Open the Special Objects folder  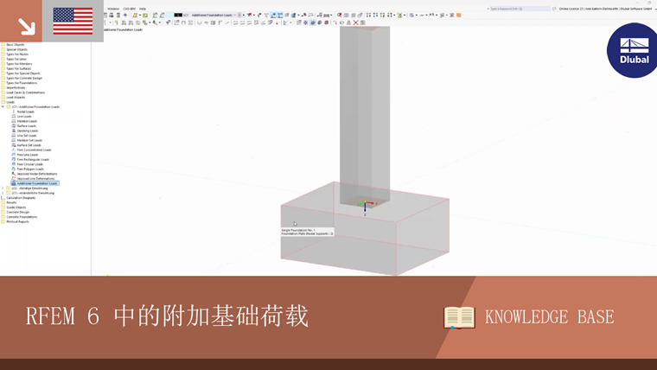click(15, 49)
